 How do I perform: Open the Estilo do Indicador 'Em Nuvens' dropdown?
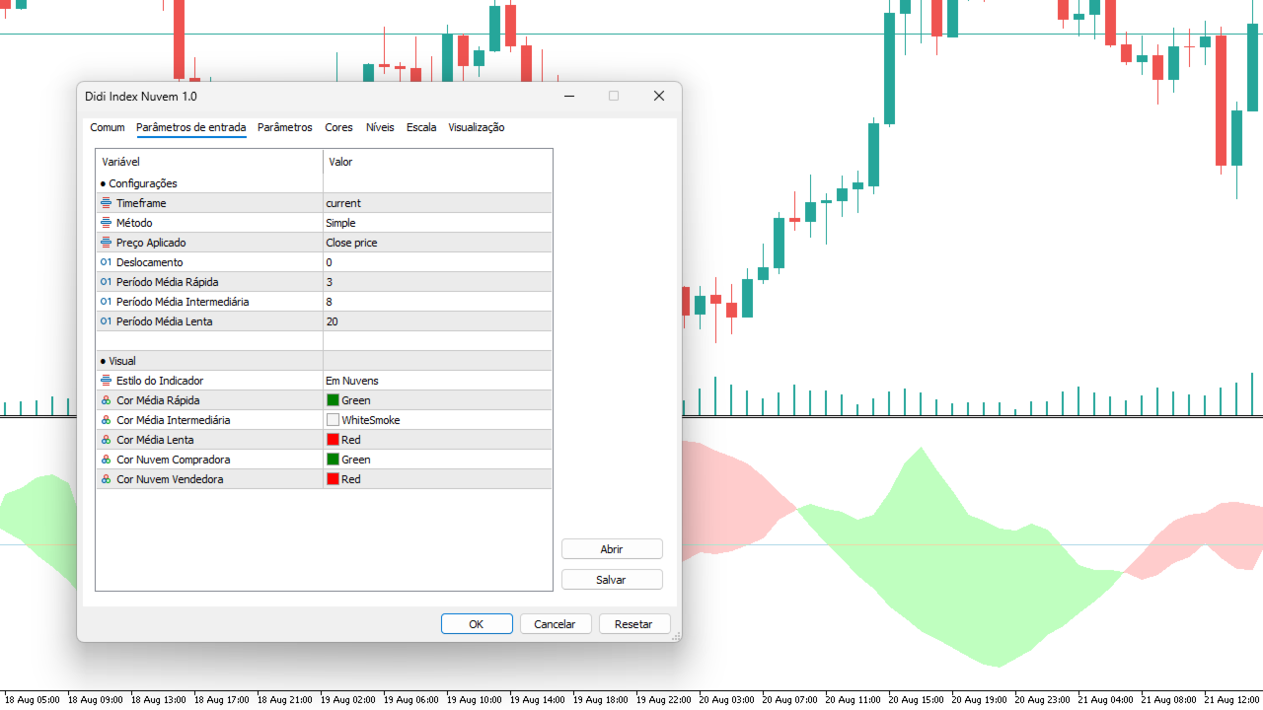pos(437,381)
